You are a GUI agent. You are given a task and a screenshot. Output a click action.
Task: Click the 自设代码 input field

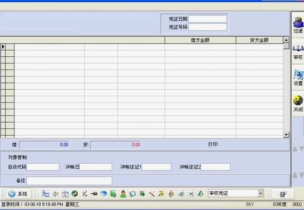click(43, 167)
